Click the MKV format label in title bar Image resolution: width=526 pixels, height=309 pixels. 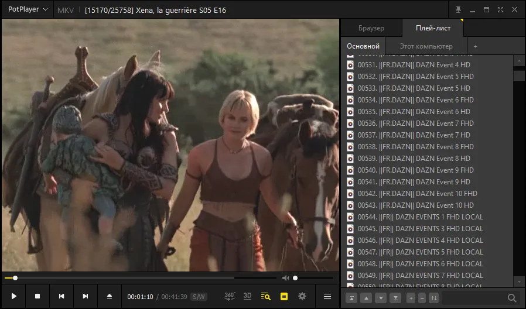[66, 11]
